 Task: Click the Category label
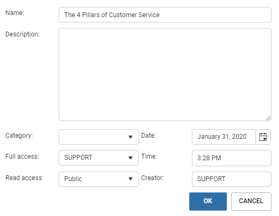pos(19,136)
